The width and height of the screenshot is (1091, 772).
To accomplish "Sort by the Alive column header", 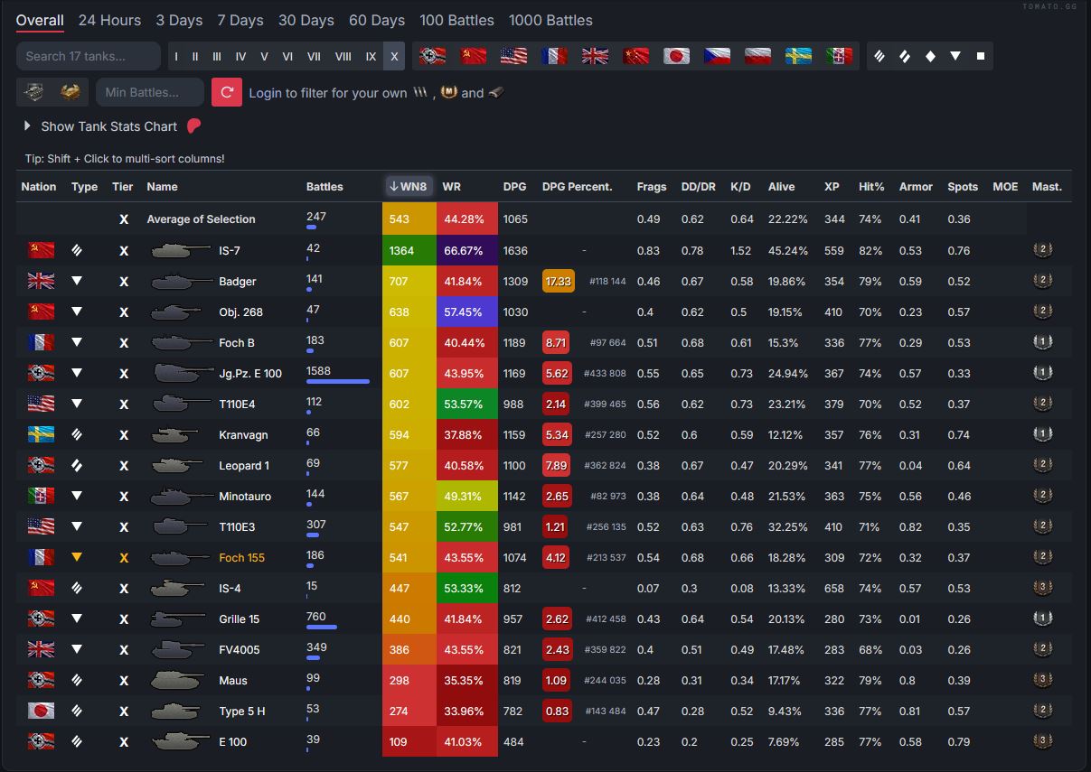I will (782, 187).
